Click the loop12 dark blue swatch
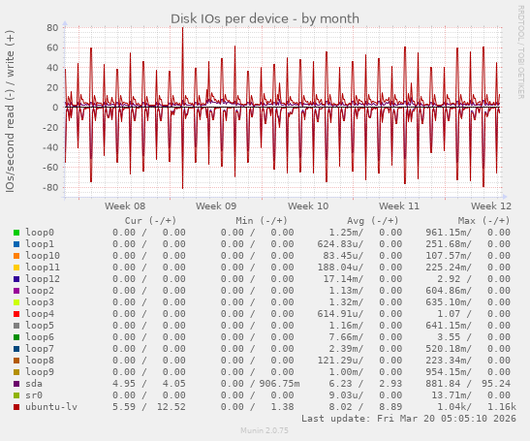The width and height of the screenshot is (530, 441). point(16,279)
